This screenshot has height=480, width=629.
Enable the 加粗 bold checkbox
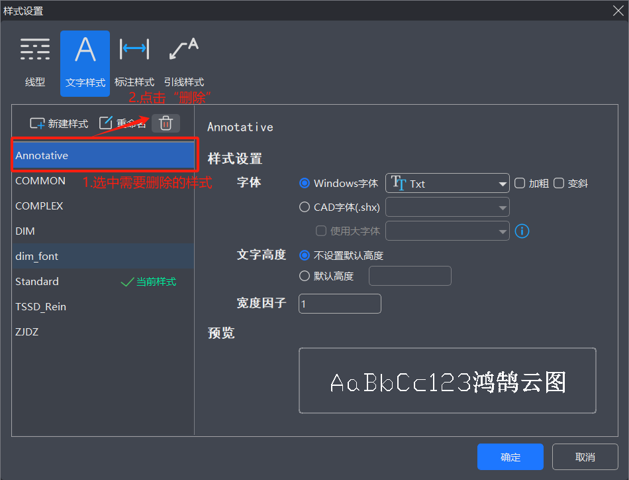520,184
